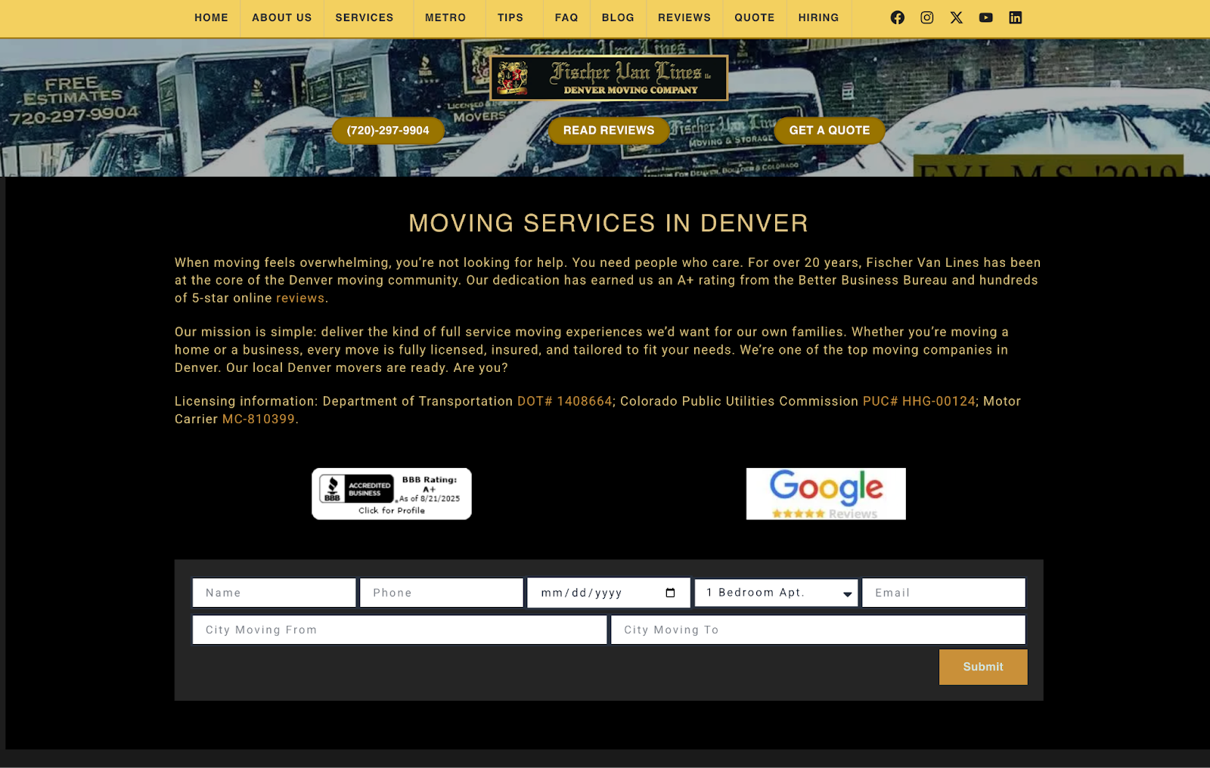The width and height of the screenshot is (1210, 768).
Task: Open the Instagram social icon
Action: pos(926,17)
